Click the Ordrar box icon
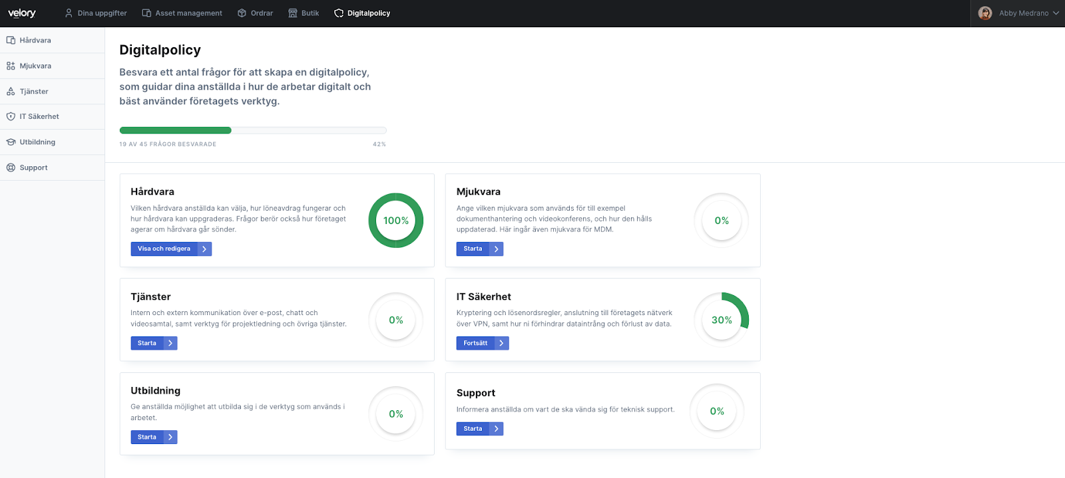1065x478 pixels. tap(242, 13)
